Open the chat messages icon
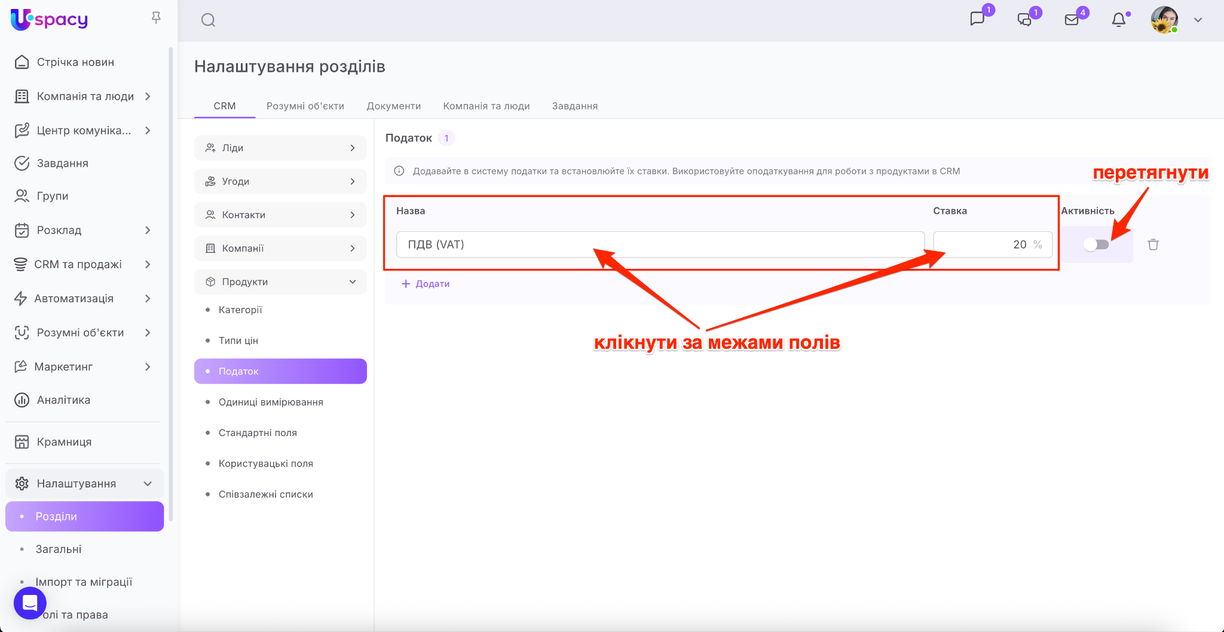The width and height of the screenshot is (1224, 632). pyautogui.click(x=977, y=19)
